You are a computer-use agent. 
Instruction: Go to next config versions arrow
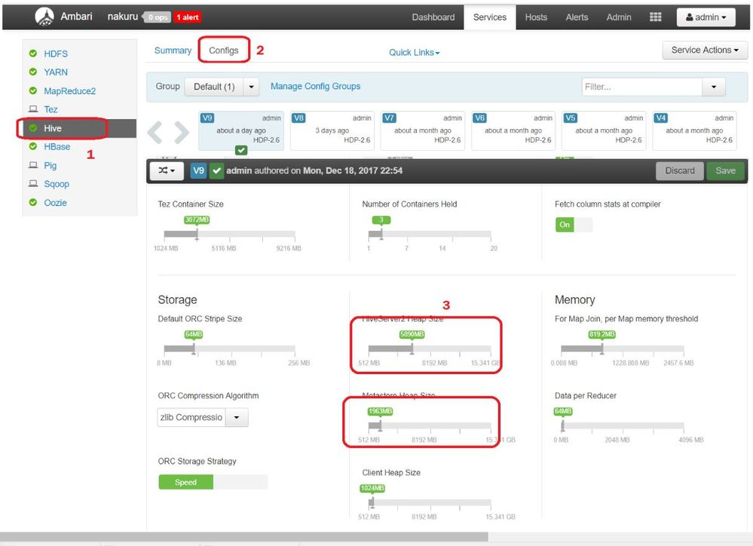pyautogui.click(x=182, y=133)
